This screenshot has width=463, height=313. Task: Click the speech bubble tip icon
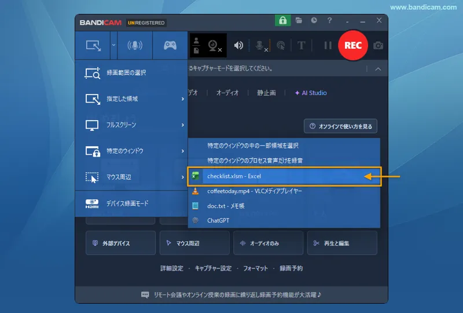point(145,294)
